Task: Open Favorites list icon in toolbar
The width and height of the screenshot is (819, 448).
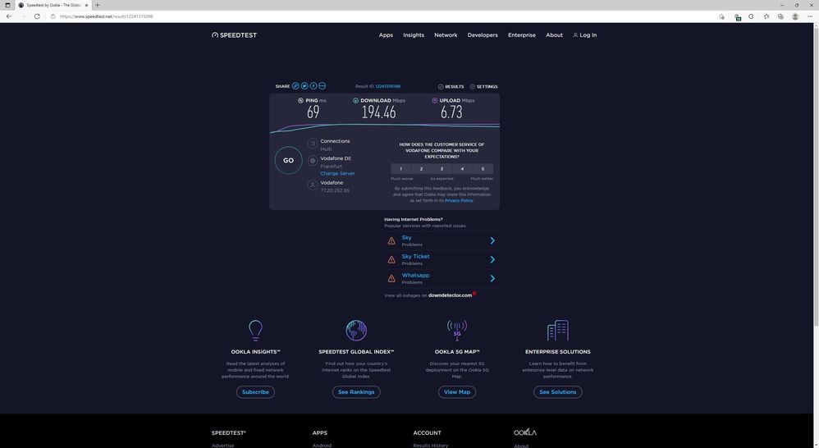Action: click(x=766, y=16)
